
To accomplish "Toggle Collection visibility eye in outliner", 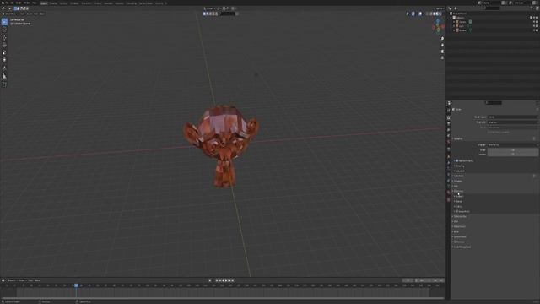I will pyautogui.click(x=534, y=18).
